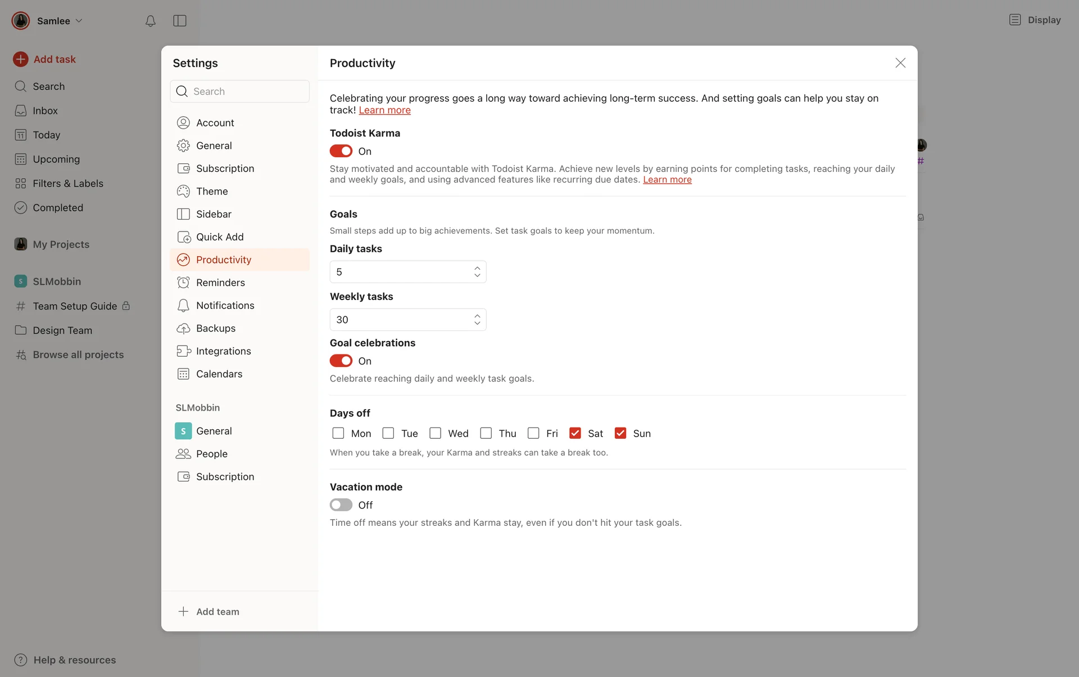Open the Backups cloud settings
Viewport: 1079px width, 677px height.
(215, 328)
